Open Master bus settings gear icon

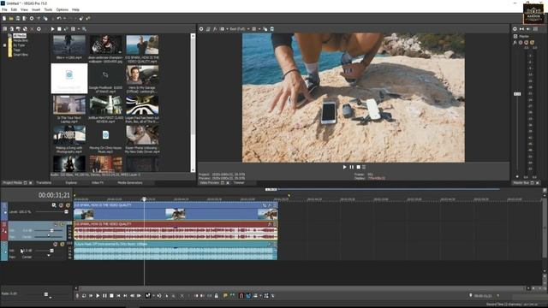point(515,29)
